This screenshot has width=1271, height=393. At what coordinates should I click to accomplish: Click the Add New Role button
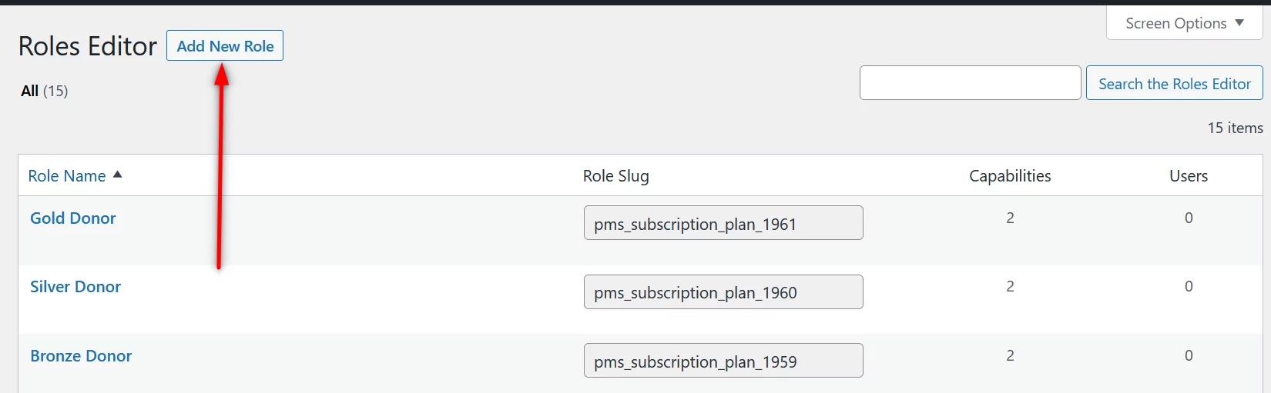pyautogui.click(x=225, y=46)
